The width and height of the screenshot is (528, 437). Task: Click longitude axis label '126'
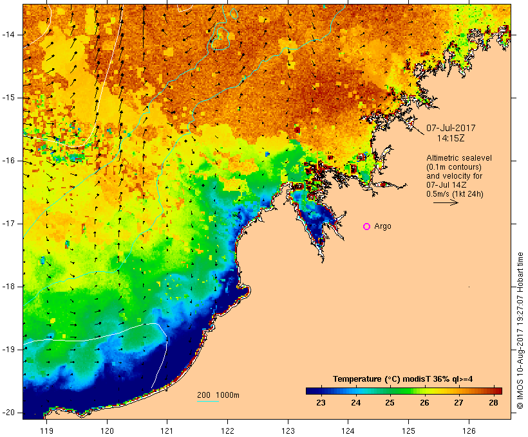(469, 431)
